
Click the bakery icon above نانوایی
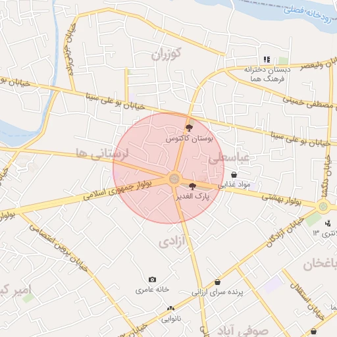pos(170,309)
